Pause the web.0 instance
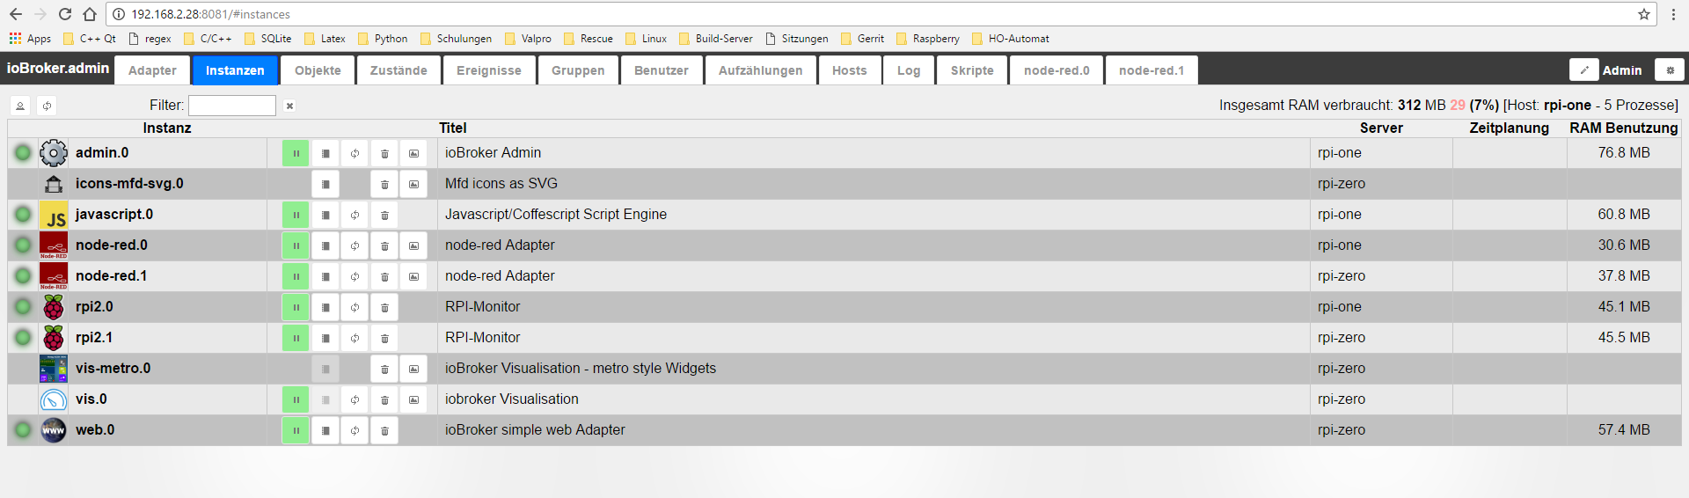 click(x=296, y=430)
